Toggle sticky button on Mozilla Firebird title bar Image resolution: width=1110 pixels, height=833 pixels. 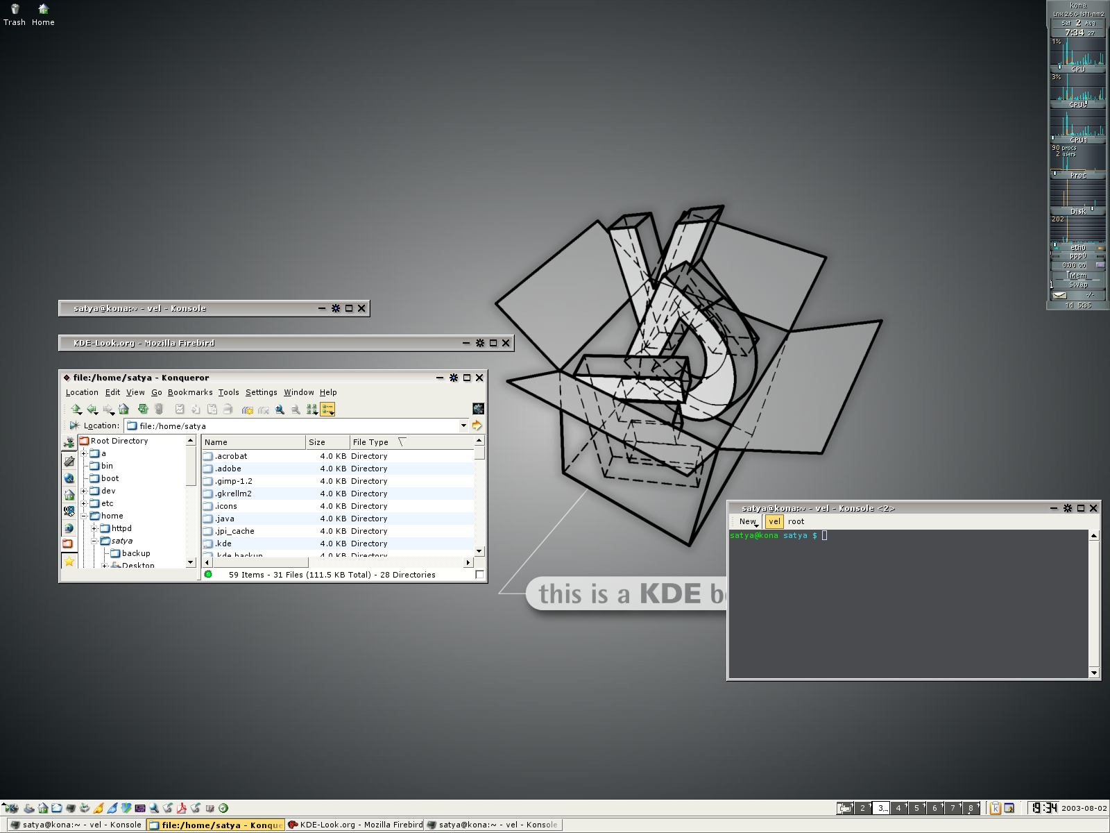[x=480, y=343]
